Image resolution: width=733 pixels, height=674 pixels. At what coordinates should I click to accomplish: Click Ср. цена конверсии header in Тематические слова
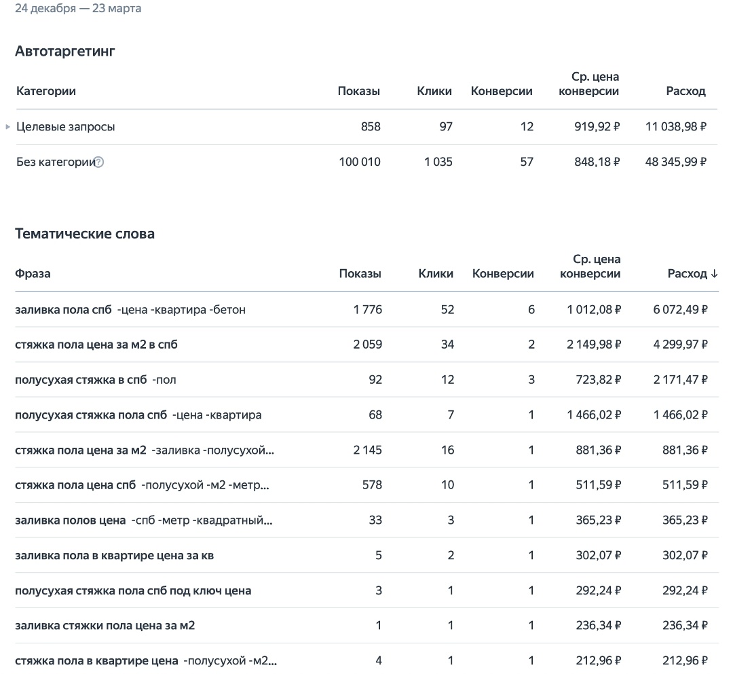(589, 266)
